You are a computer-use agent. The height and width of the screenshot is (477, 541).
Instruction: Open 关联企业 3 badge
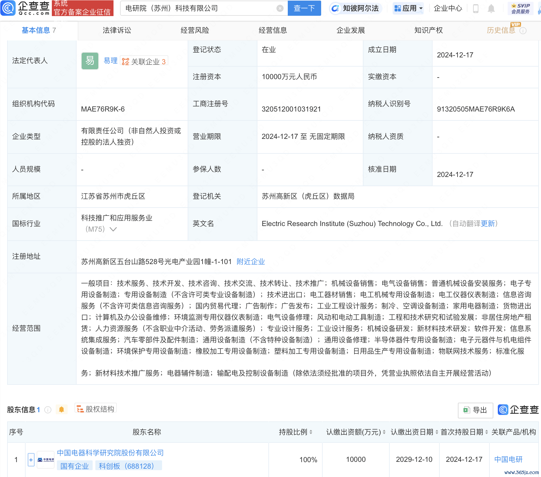pos(144,61)
